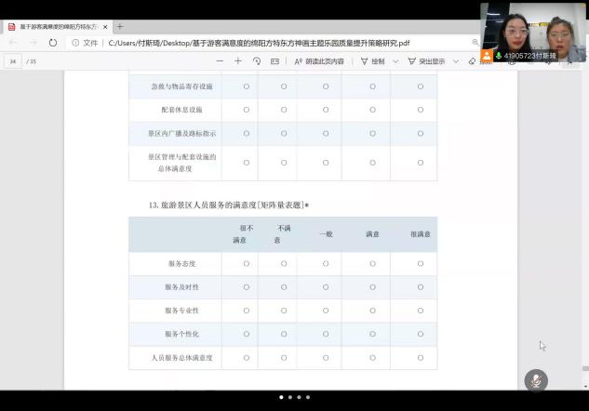This screenshot has height=411, width=589.
Task: Click the participant video thumbnail
Action: click(533, 32)
